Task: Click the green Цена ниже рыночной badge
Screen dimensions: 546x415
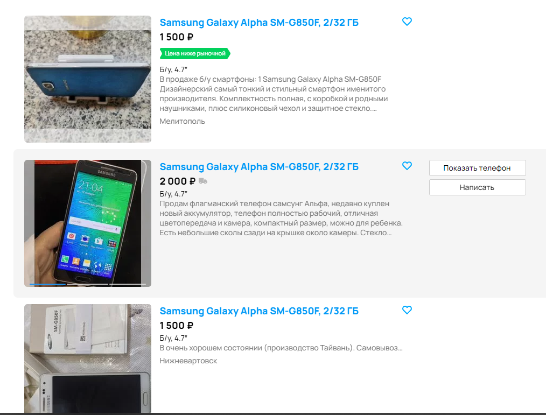Action: (x=195, y=54)
